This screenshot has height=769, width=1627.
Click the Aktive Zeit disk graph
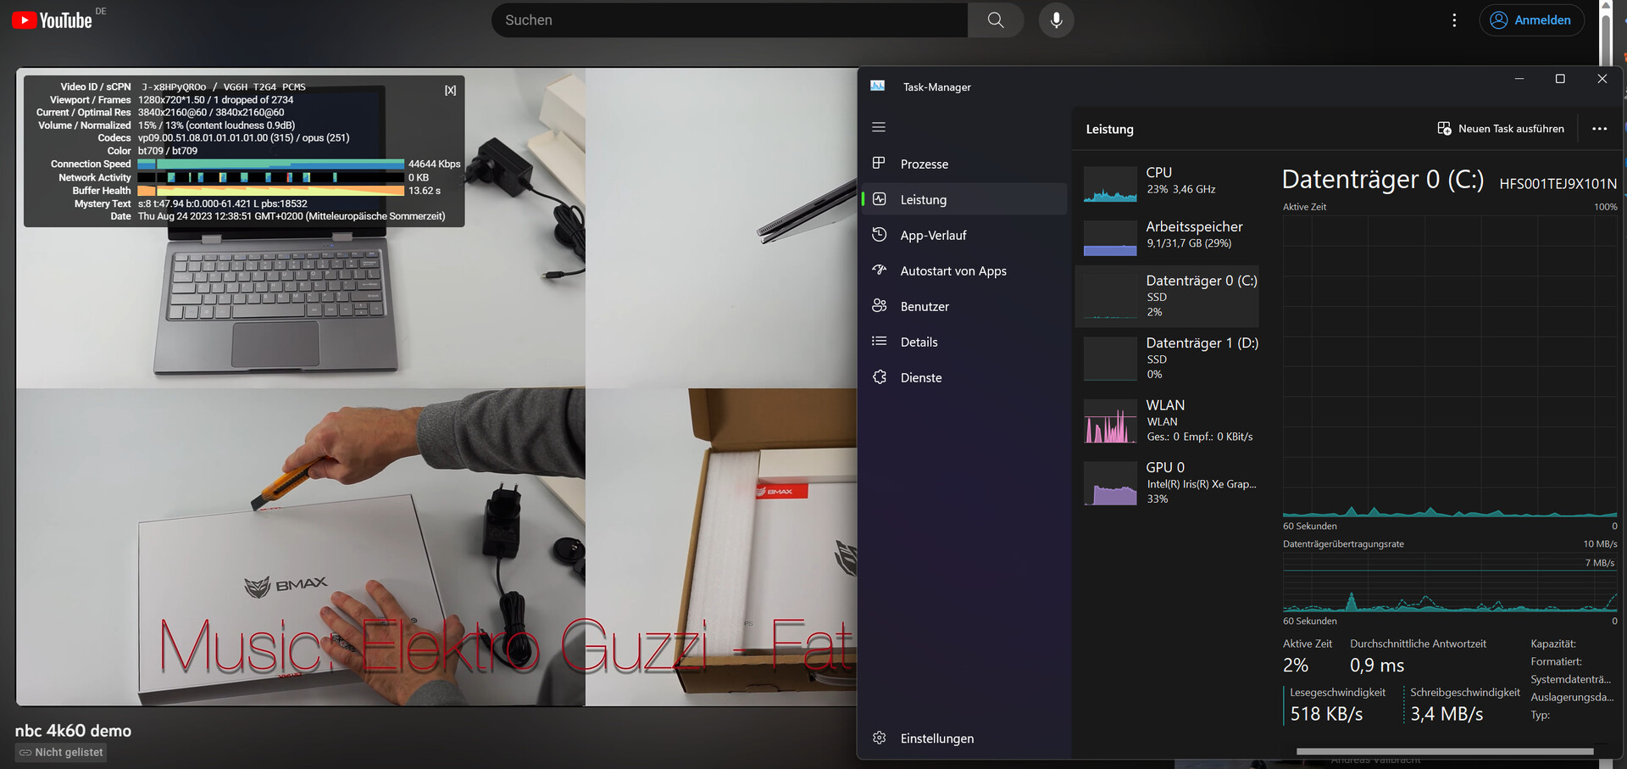(1450, 365)
